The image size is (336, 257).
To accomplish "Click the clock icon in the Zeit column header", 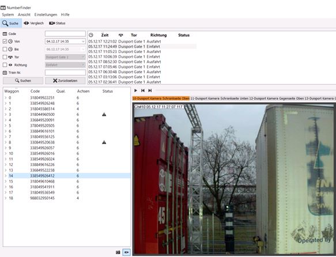I will click(91, 35).
